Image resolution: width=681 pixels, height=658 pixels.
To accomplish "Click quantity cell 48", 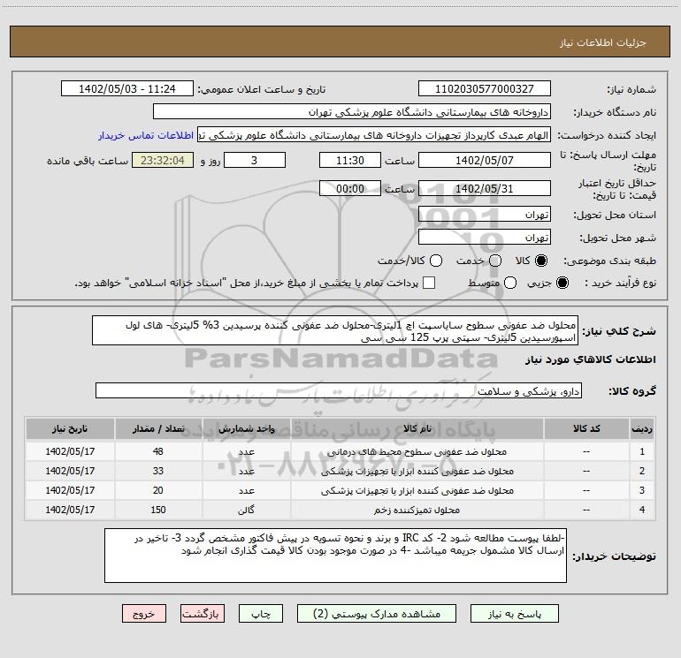I will (x=158, y=451).
